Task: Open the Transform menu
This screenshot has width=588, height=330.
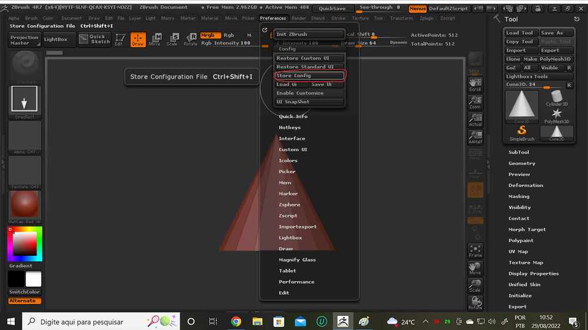Action: click(401, 18)
